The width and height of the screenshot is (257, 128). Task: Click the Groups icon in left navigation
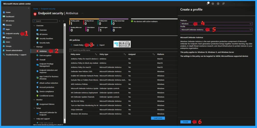point(4,46)
